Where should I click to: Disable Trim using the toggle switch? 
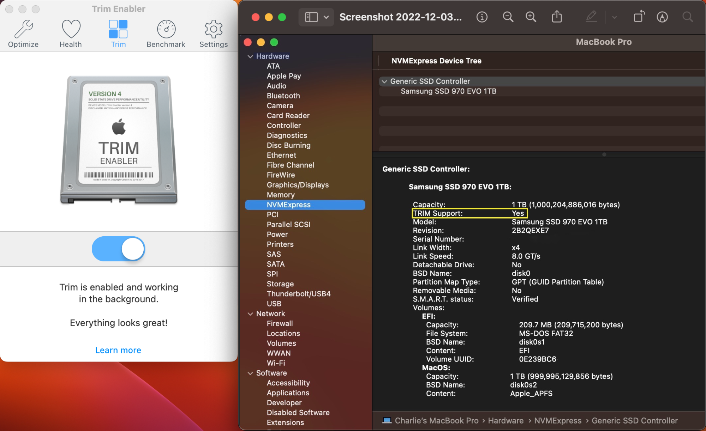(x=118, y=249)
